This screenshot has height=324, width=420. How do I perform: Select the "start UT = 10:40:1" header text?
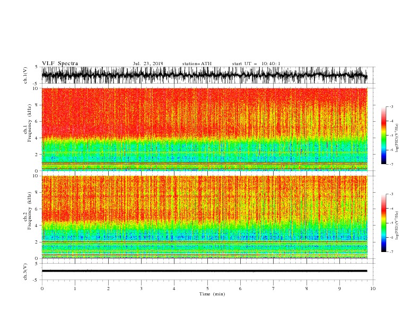tap(256, 64)
